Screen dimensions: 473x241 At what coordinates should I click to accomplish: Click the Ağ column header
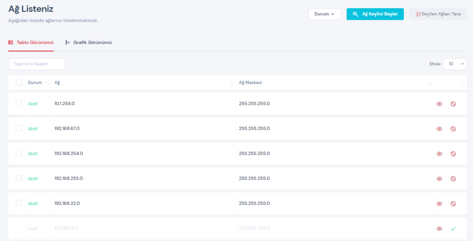[57, 83]
